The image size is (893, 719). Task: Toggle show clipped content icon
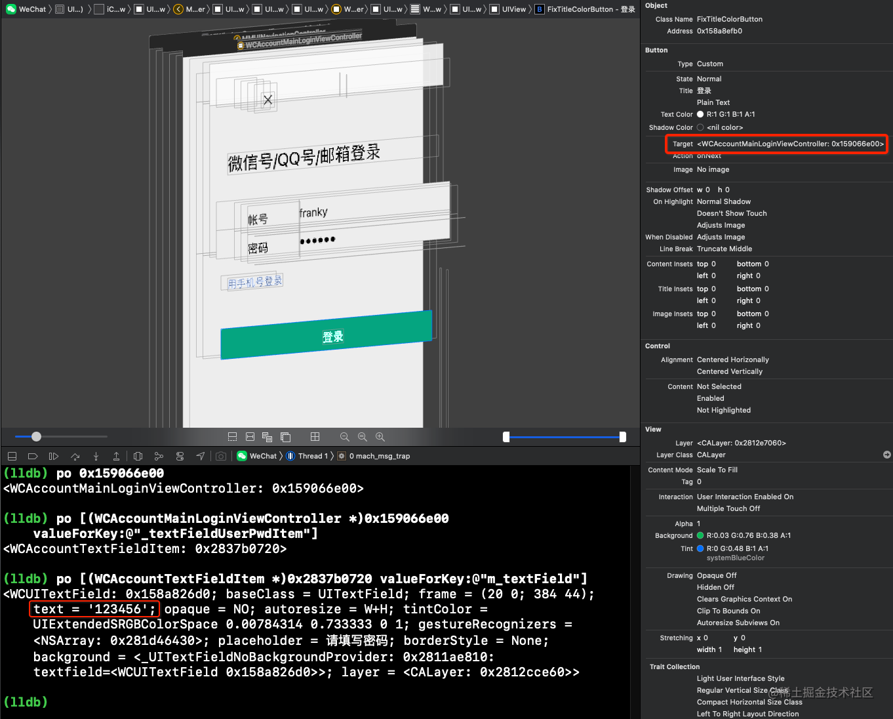232,437
